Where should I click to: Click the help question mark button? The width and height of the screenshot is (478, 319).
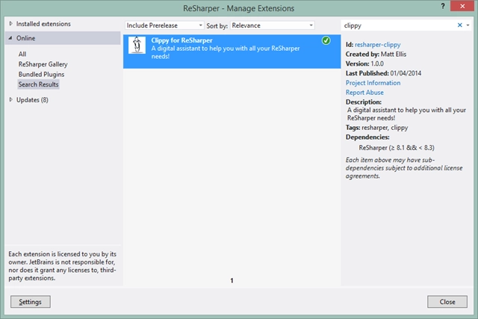point(443,6)
